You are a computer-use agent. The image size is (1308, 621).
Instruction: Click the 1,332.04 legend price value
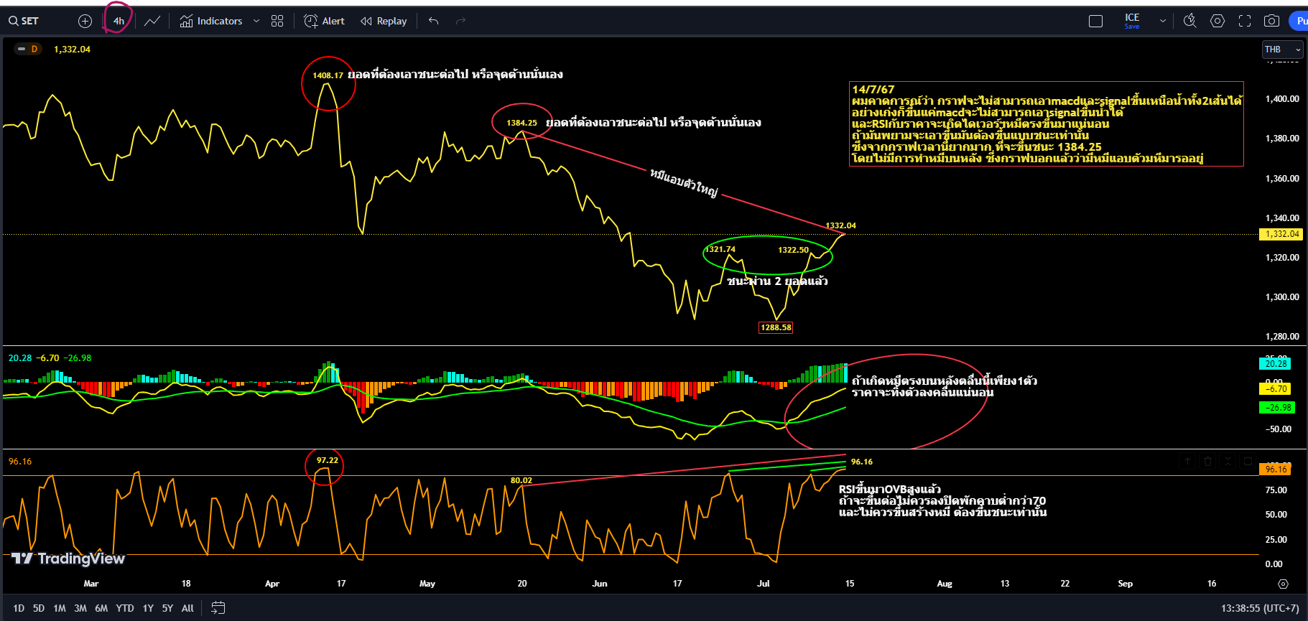pos(72,50)
